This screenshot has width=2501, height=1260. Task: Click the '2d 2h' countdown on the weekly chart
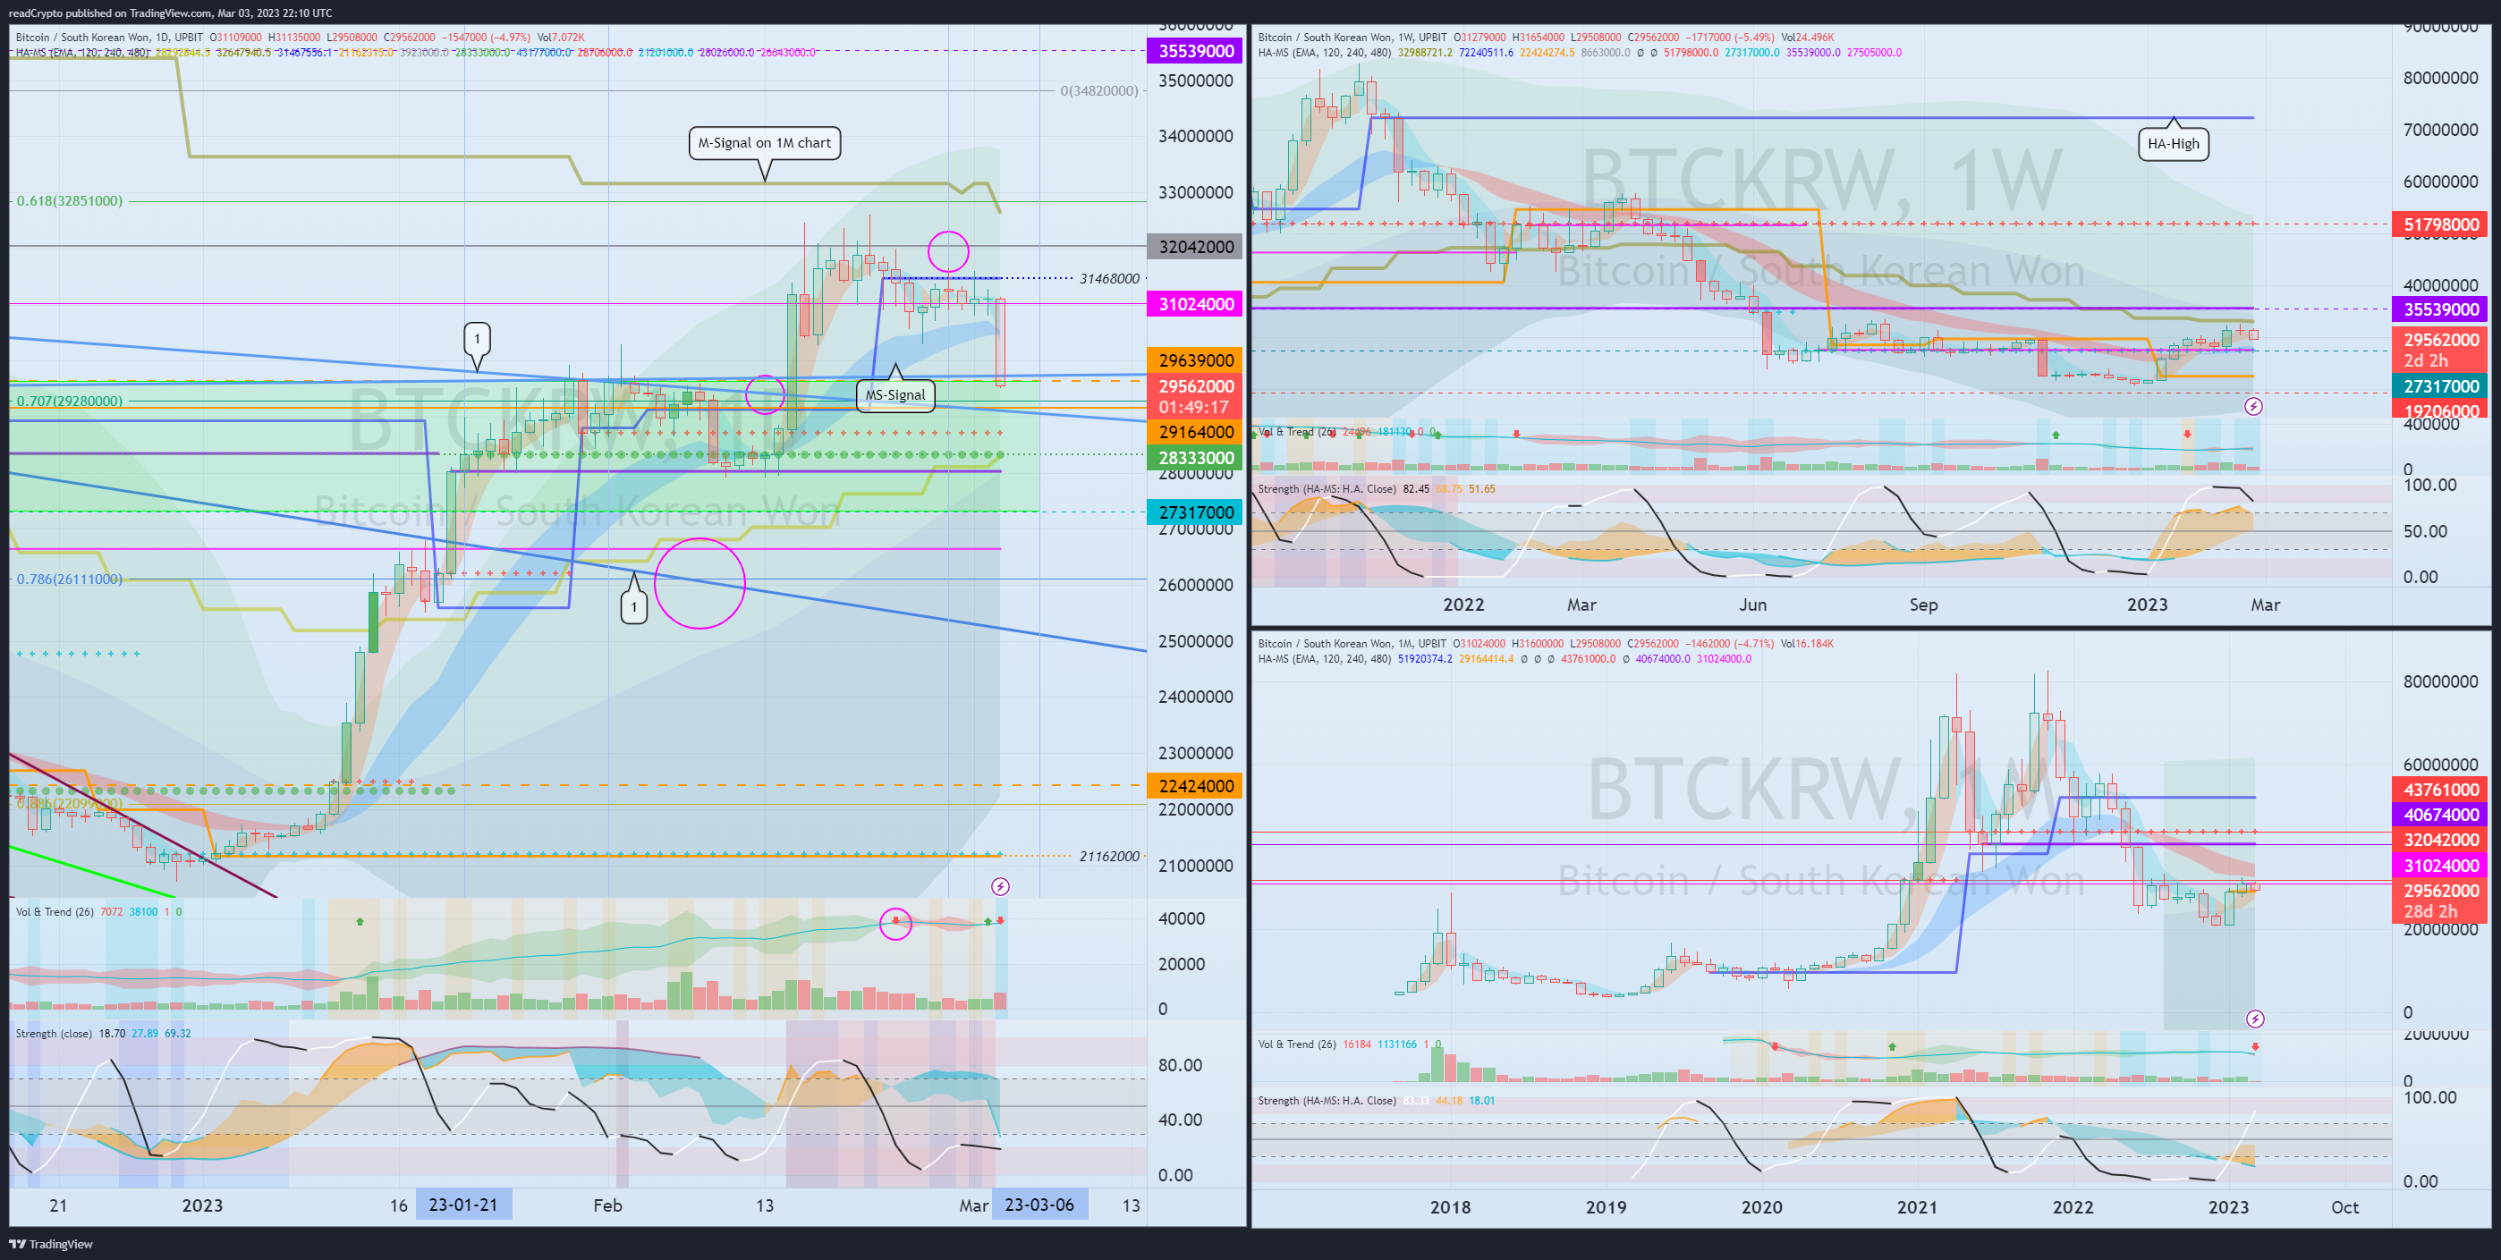click(x=2426, y=360)
